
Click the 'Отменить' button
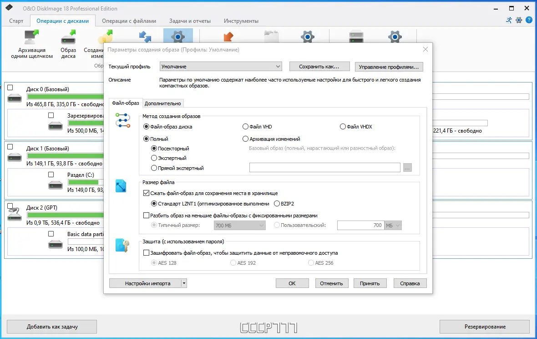tap(331, 283)
